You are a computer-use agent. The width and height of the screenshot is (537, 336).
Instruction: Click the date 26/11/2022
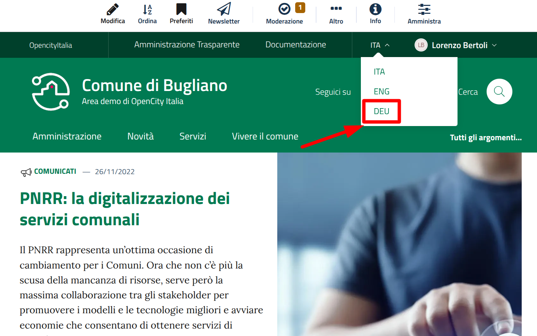tap(115, 172)
